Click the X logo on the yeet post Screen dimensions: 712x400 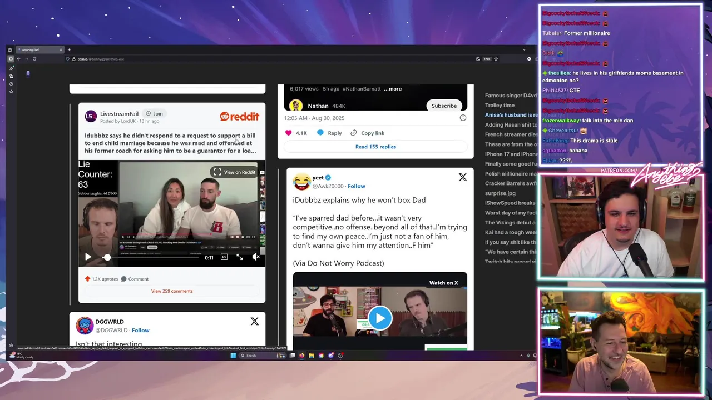(x=463, y=177)
